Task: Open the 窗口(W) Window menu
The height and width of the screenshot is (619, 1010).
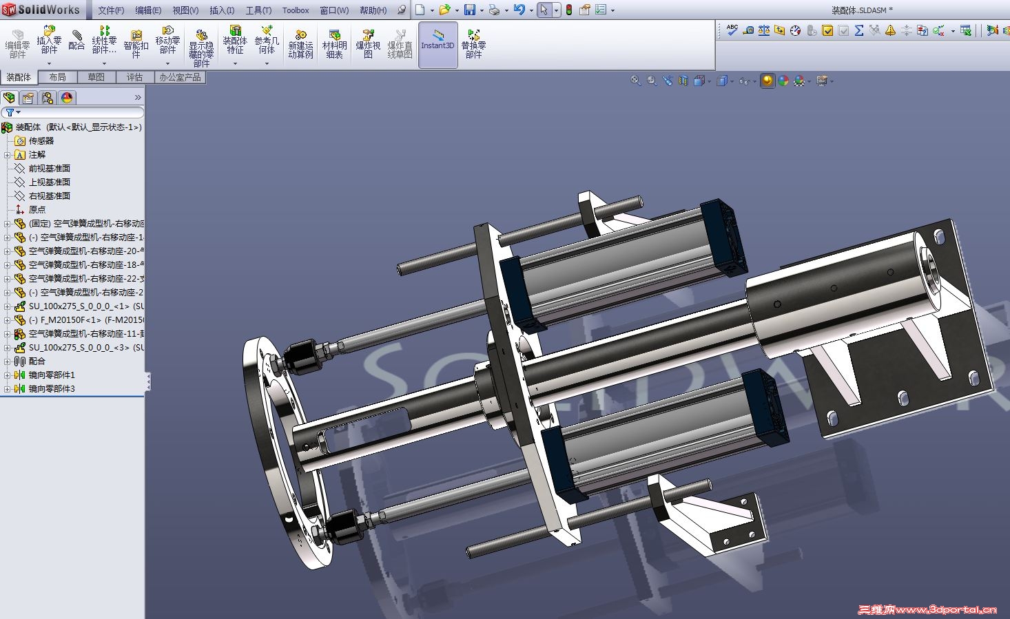Action: click(334, 10)
